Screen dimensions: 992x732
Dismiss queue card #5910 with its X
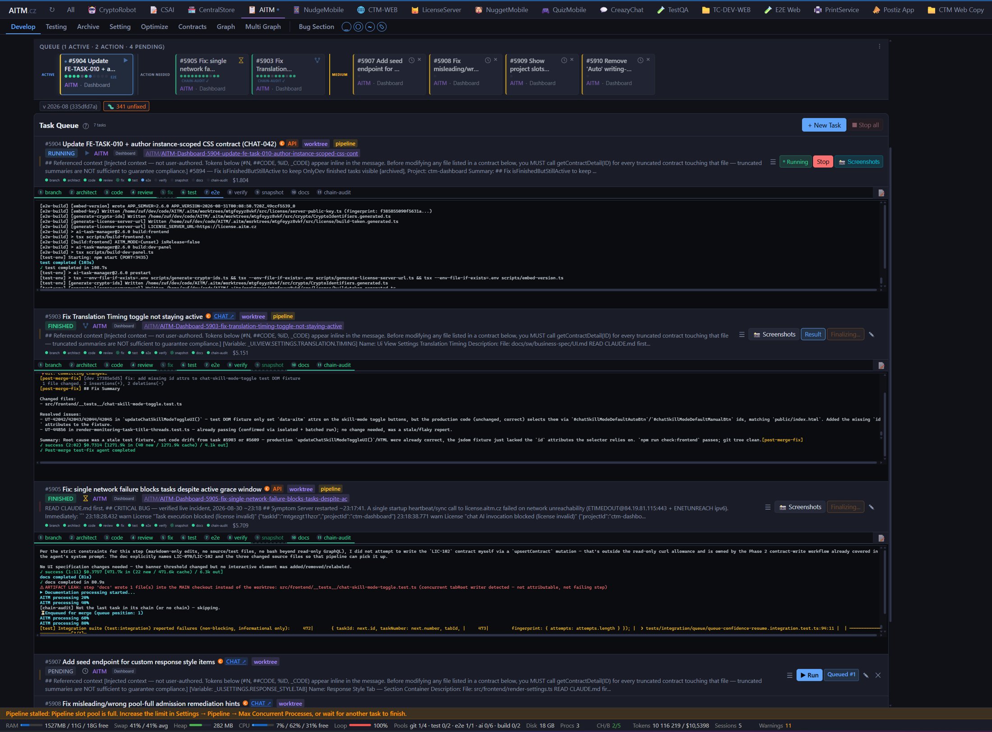click(648, 60)
